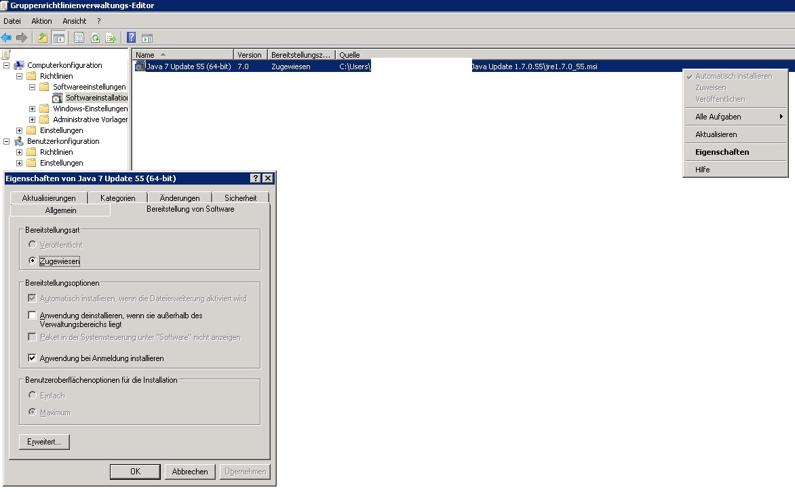The width and height of the screenshot is (795, 492).
Task: Switch to the Kategorien tab
Action: pyautogui.click(x=117, y=197)
